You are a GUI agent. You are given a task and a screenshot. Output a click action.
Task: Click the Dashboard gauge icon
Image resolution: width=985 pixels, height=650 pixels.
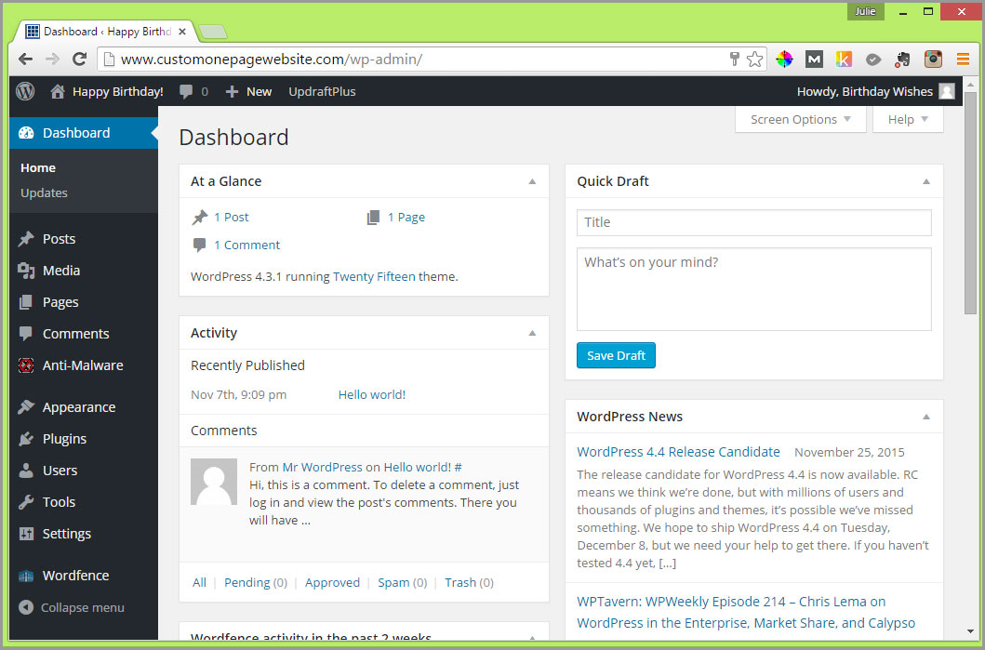pyautogui.click(x=26, y=133)
